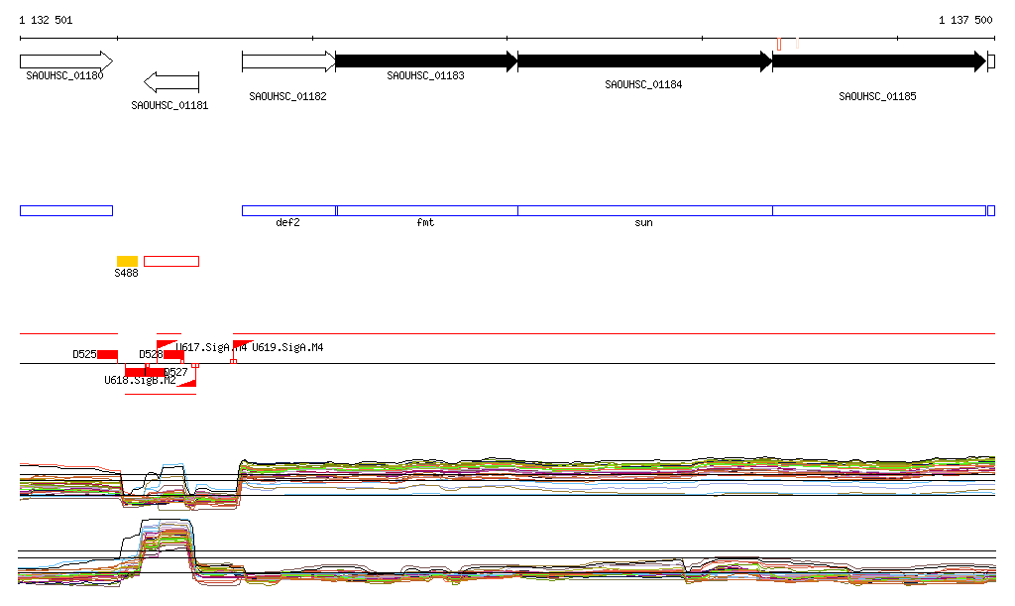Click the empty red rectangle beside S488
The image size is (1015, 606).
[171, 261]
